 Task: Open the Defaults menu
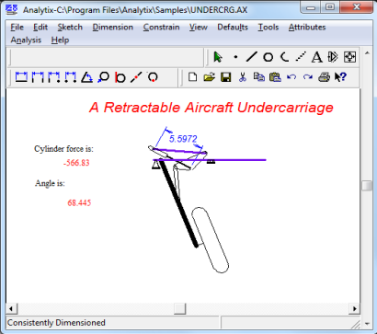point(233,28)
